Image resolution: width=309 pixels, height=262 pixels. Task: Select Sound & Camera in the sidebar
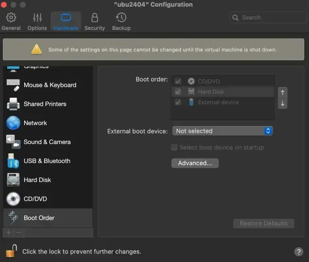(46, 142)
